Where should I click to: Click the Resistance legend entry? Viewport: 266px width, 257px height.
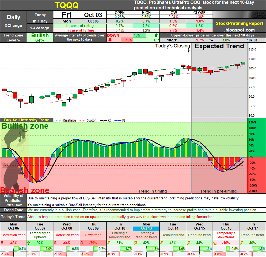[65, 120]
